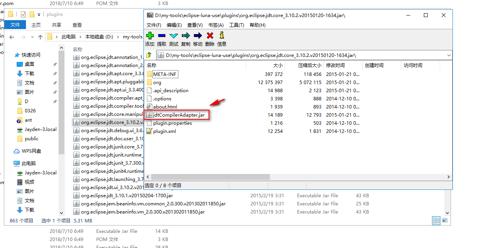Click the Test (测试) toolbar icon
Screen dimensions: 482x248
click(174, 36)
